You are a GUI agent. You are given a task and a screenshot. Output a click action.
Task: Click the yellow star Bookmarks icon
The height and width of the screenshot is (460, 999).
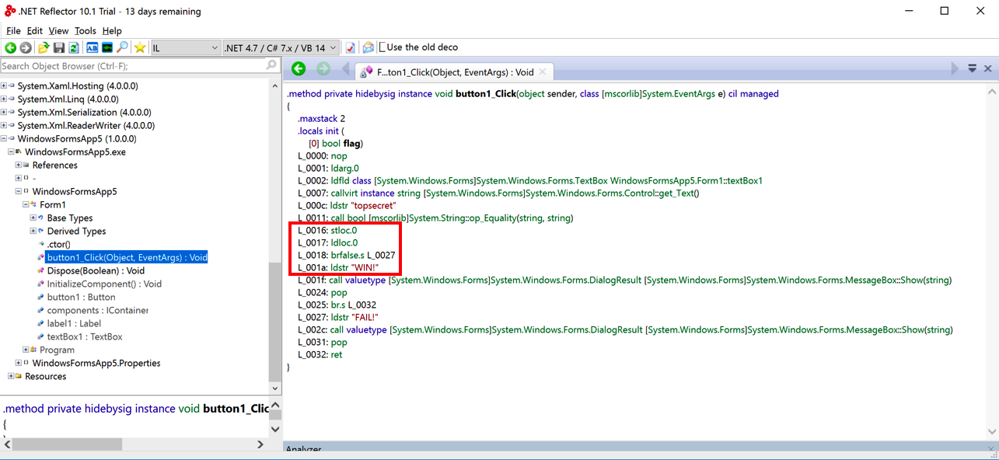[x=140, y=48]
